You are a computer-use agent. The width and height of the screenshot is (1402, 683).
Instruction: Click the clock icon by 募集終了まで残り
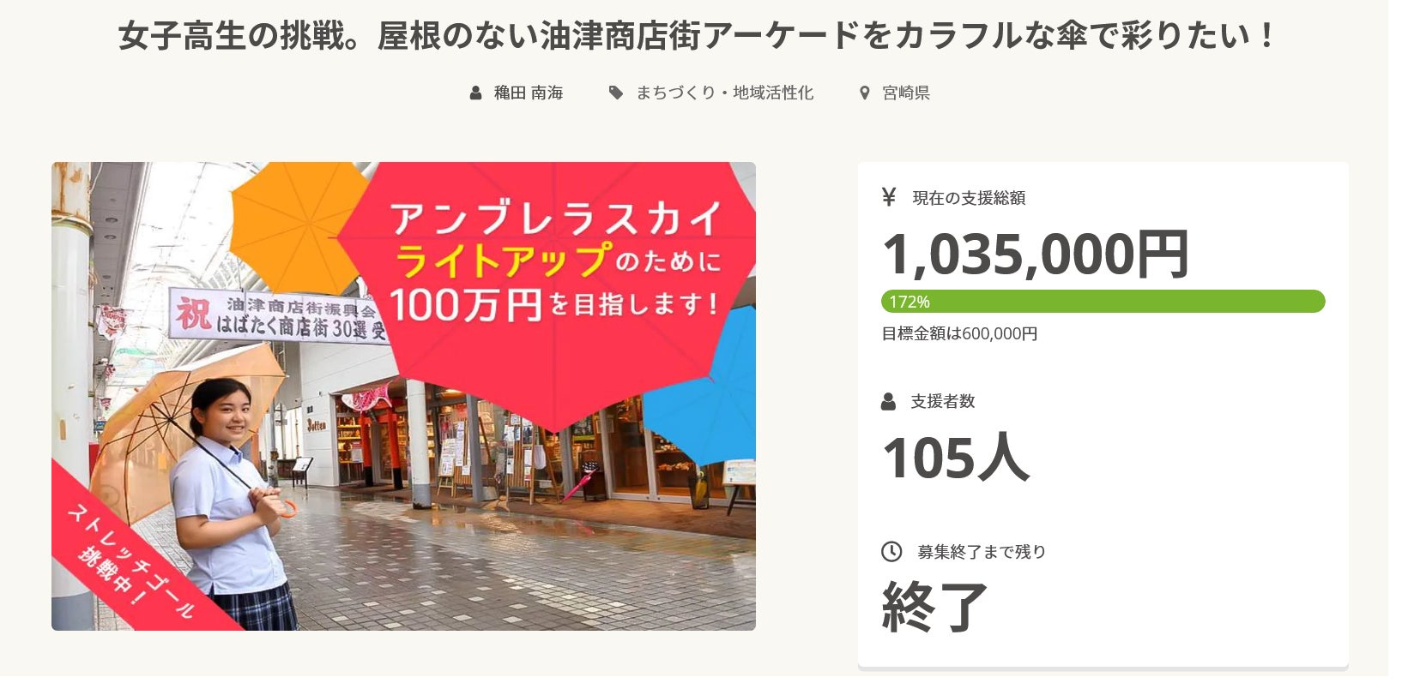(x=891, y=551)
